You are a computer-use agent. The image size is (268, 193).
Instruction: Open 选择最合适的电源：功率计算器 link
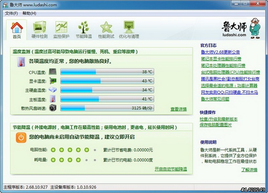229,85
